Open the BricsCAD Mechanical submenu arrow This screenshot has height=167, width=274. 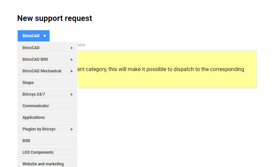pyautogui.click(x=72, y=71)
